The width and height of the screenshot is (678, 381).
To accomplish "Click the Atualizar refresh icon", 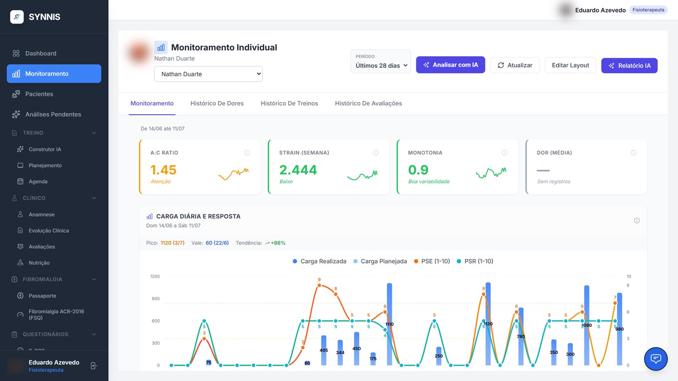I will point(501,65).
